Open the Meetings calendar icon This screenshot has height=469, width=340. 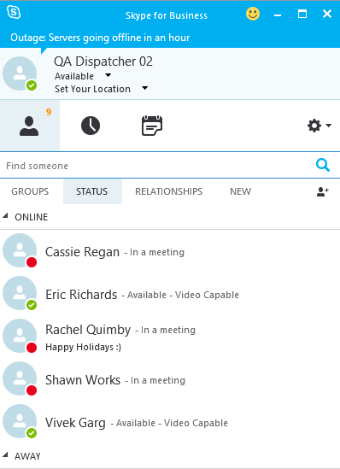pyautogui.click(x=152, y=126)
